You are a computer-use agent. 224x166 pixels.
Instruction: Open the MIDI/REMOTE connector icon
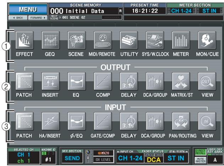103,40
